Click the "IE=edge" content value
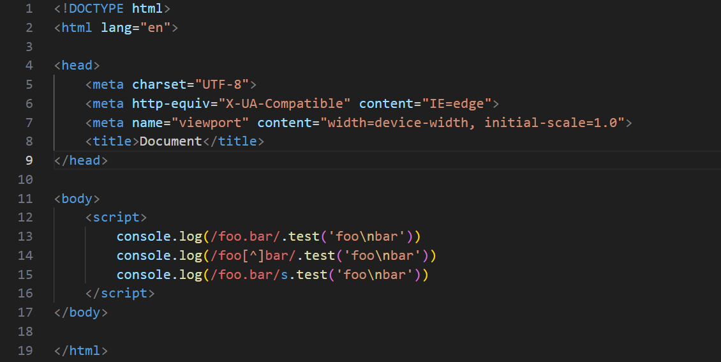This screenshot has width=721, height=362. point(457,103)
